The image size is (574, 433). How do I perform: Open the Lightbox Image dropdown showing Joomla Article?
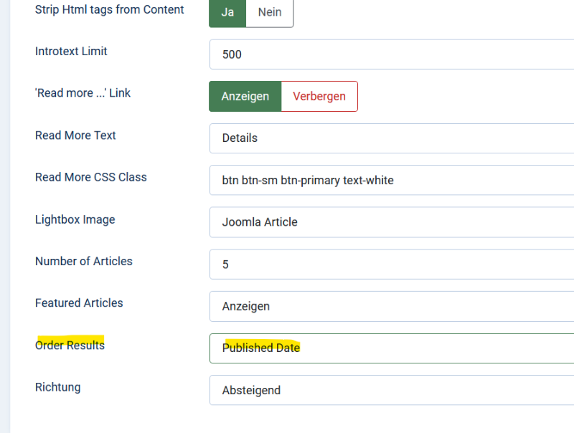[x=392, y=222]
